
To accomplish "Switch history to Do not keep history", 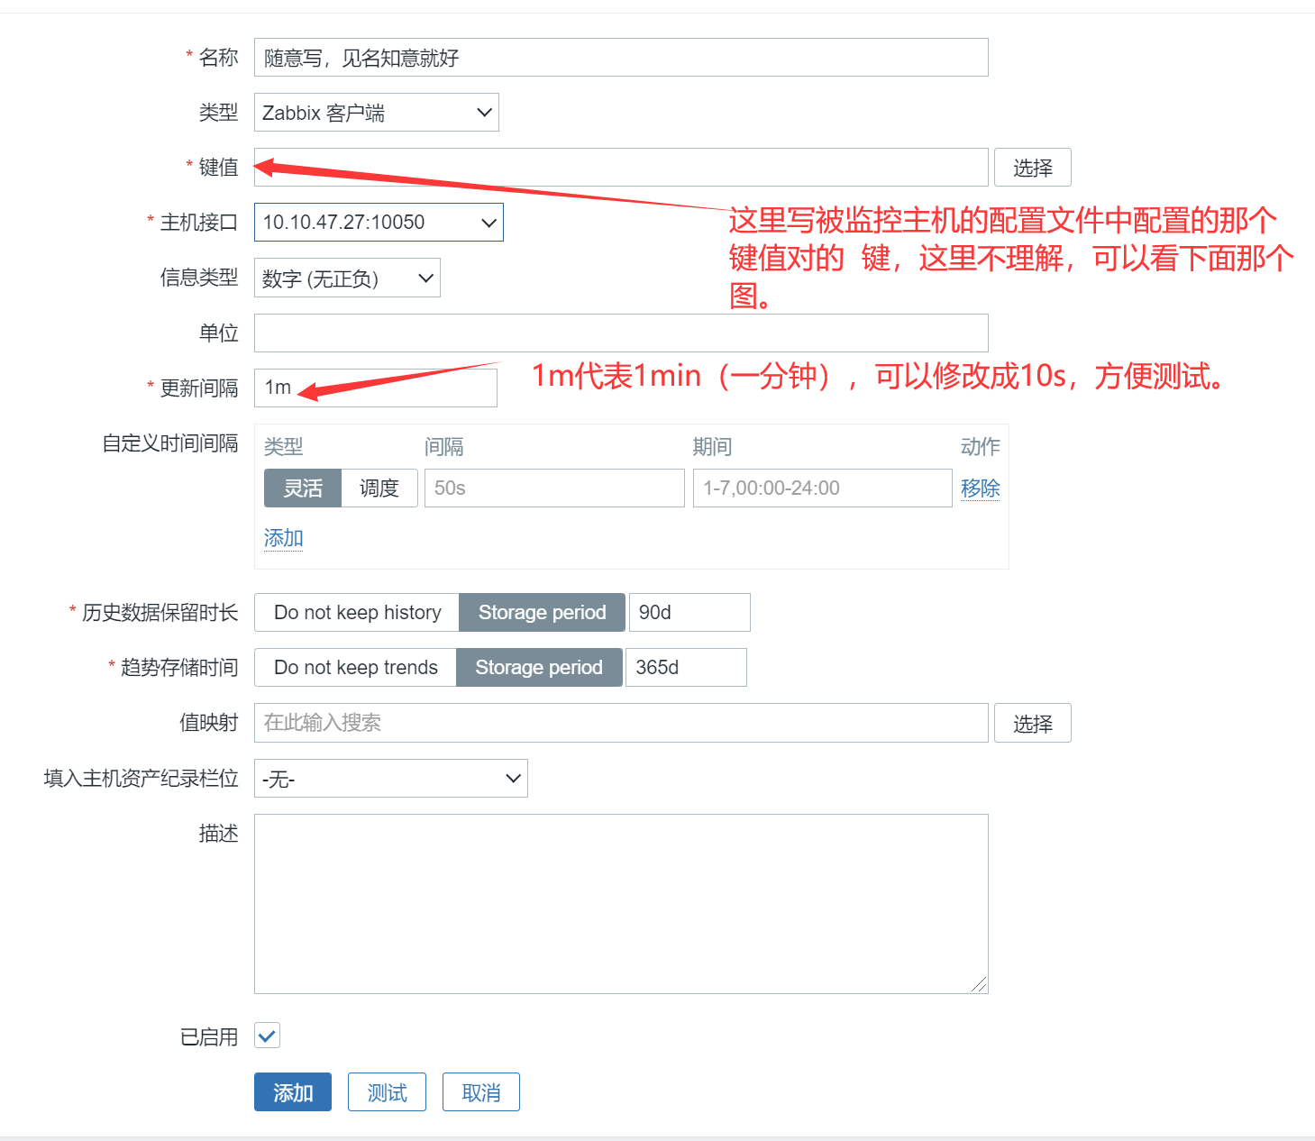I will pyautogui.click(x=357, y=612).
